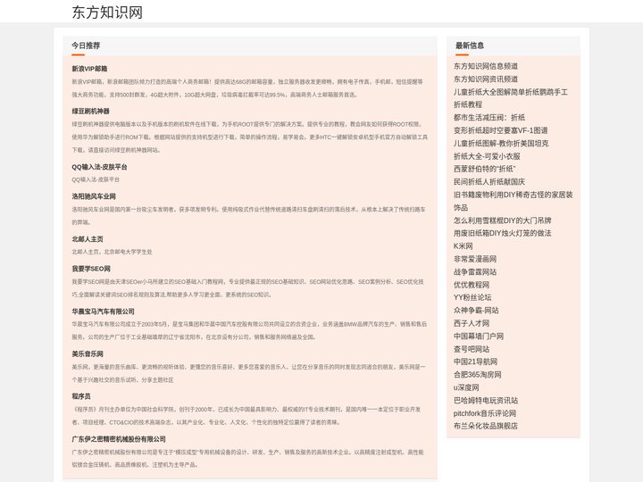Open 怎么利用雪糕棍DIY的大门吊牌 link
The image size is (643, 482).
click(x=502, y=220)
